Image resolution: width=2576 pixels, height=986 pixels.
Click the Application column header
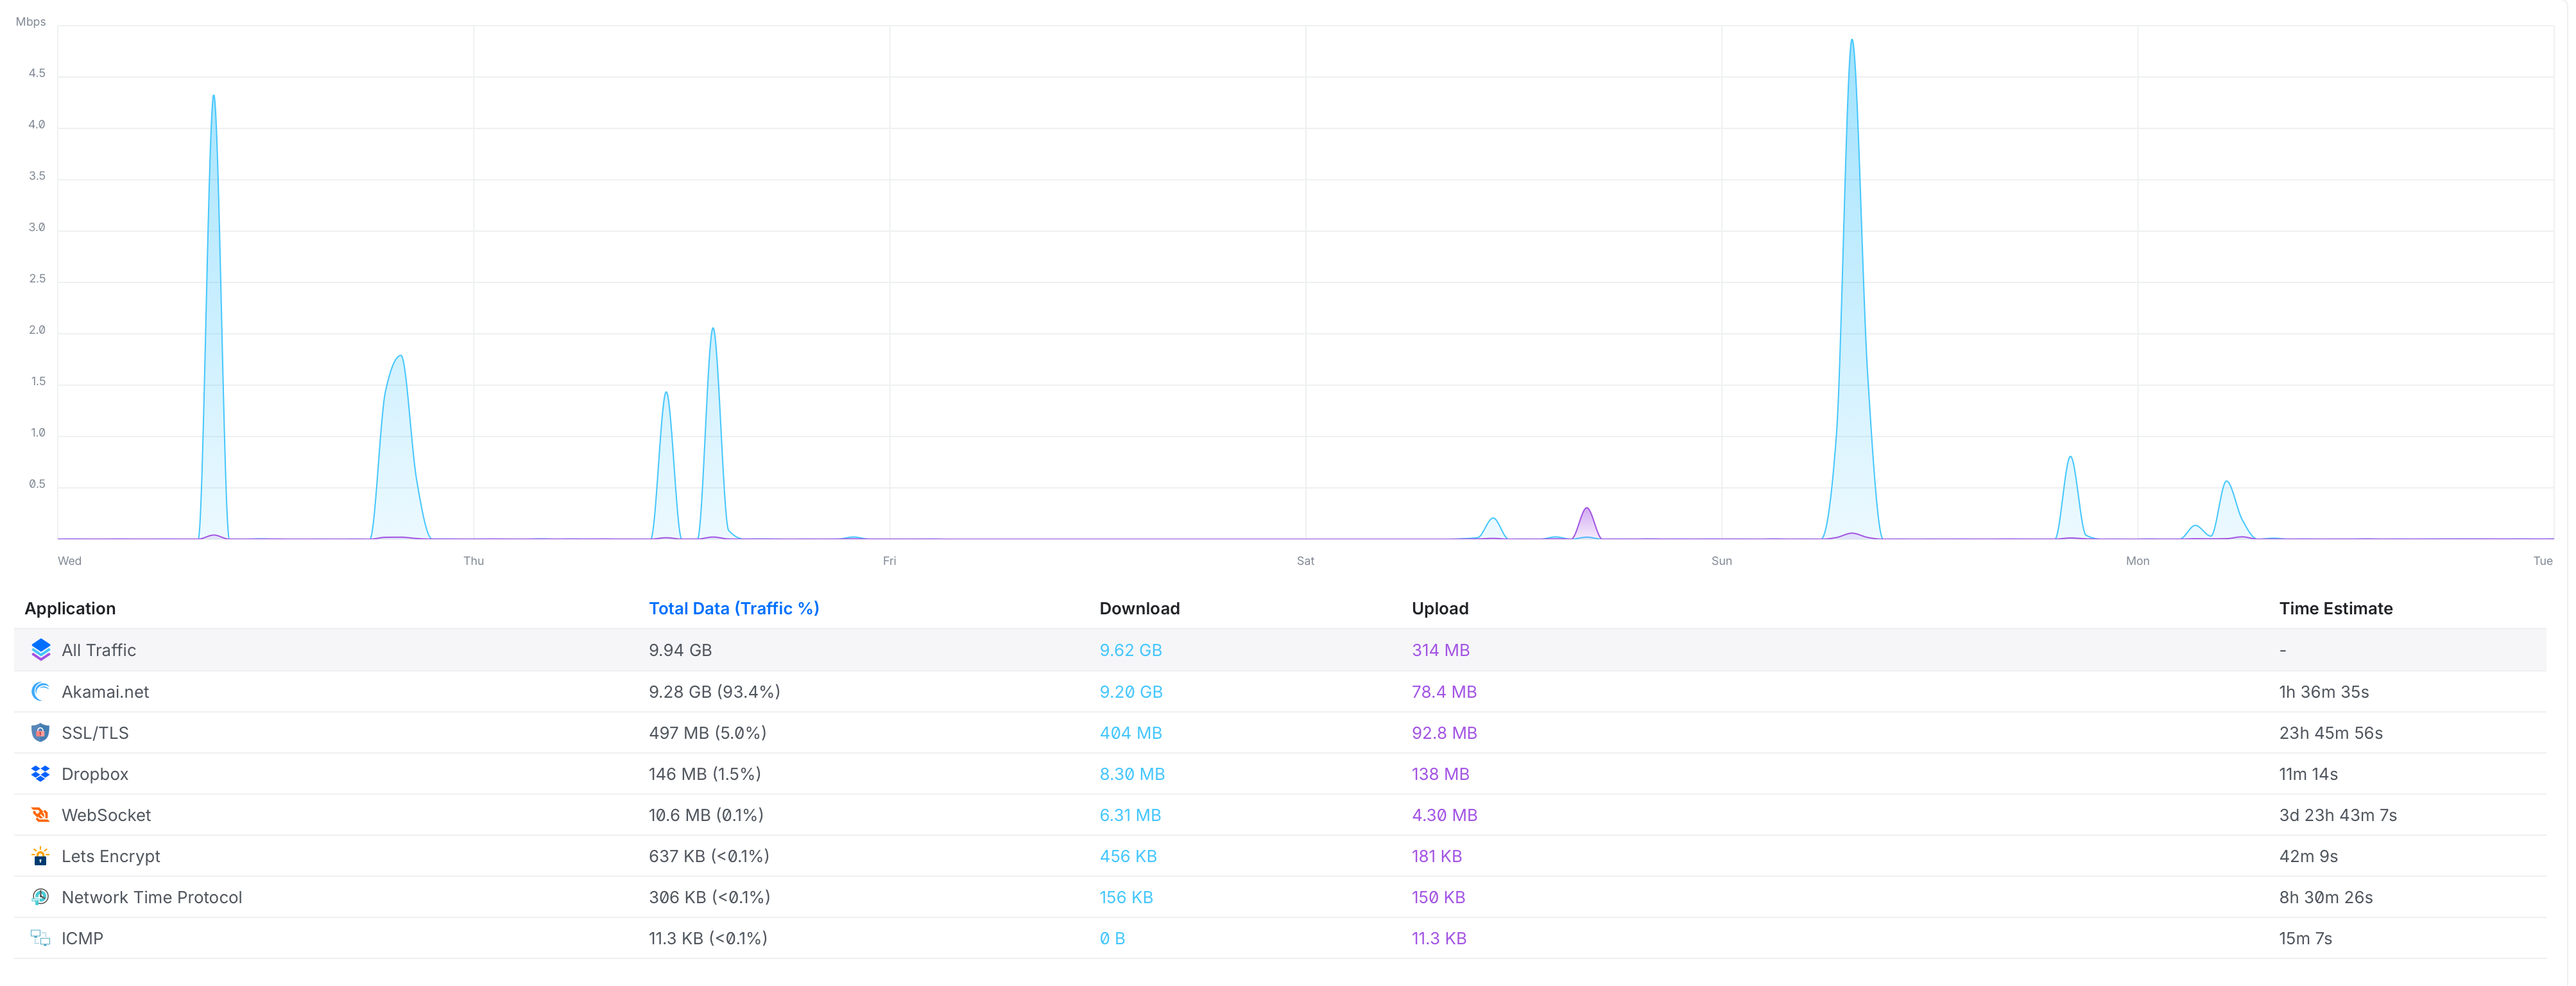(70, 608)
